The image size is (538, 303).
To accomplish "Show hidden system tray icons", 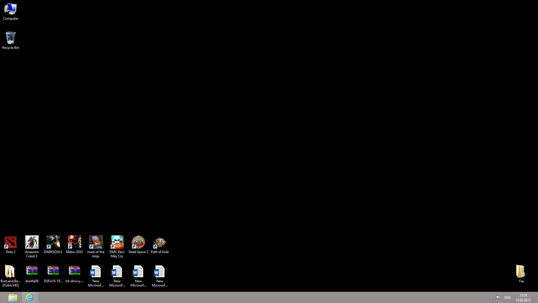I will [x=491, y=298].
